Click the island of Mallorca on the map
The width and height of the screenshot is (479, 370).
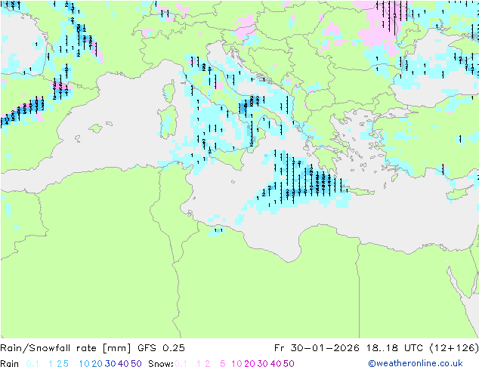click(96, 128)
